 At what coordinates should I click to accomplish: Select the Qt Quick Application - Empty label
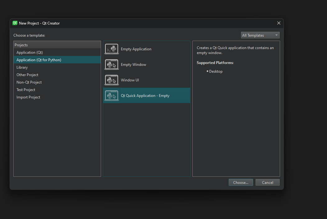click(x=145, y=96)
